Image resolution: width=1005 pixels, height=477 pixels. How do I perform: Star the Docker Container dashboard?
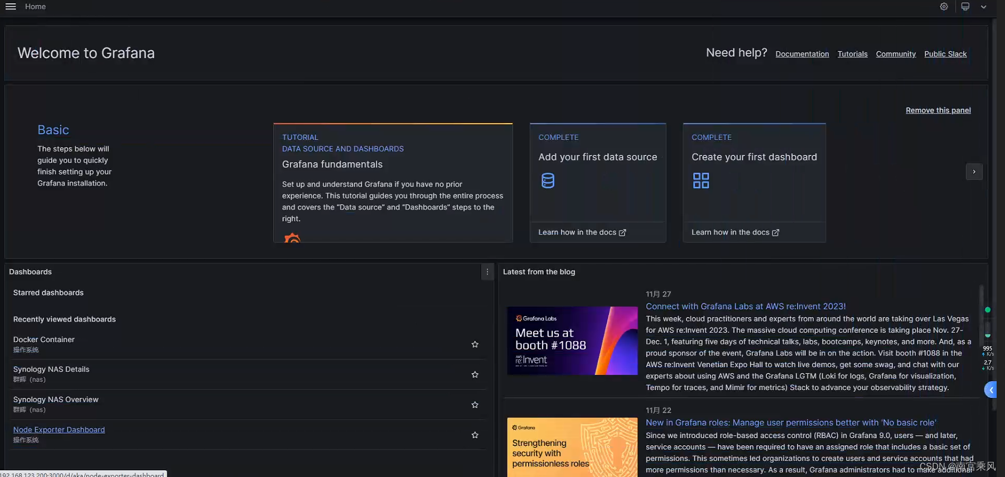pos(475,344)
